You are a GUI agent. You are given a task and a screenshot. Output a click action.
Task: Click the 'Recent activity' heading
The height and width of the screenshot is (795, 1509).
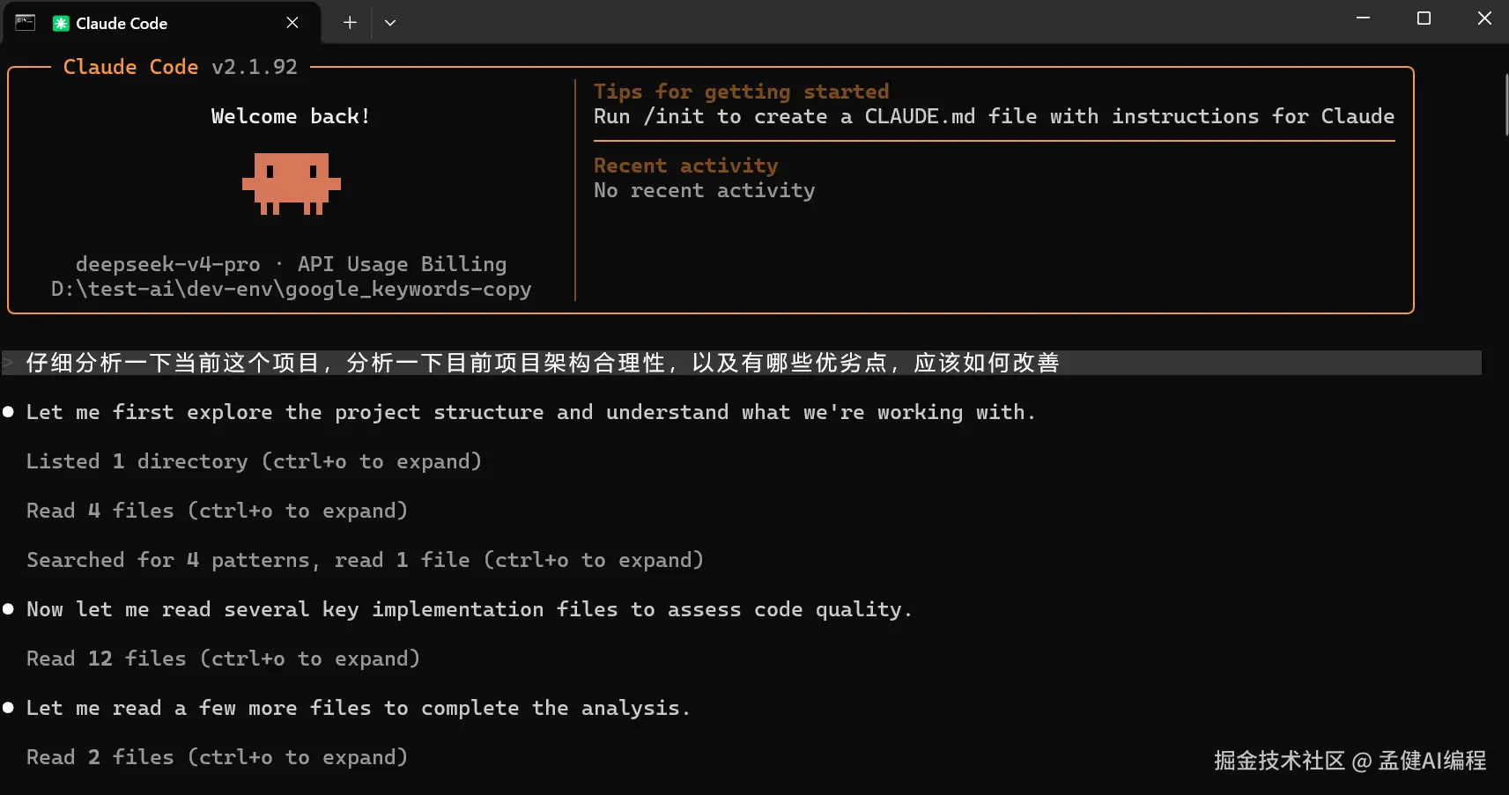685,166
